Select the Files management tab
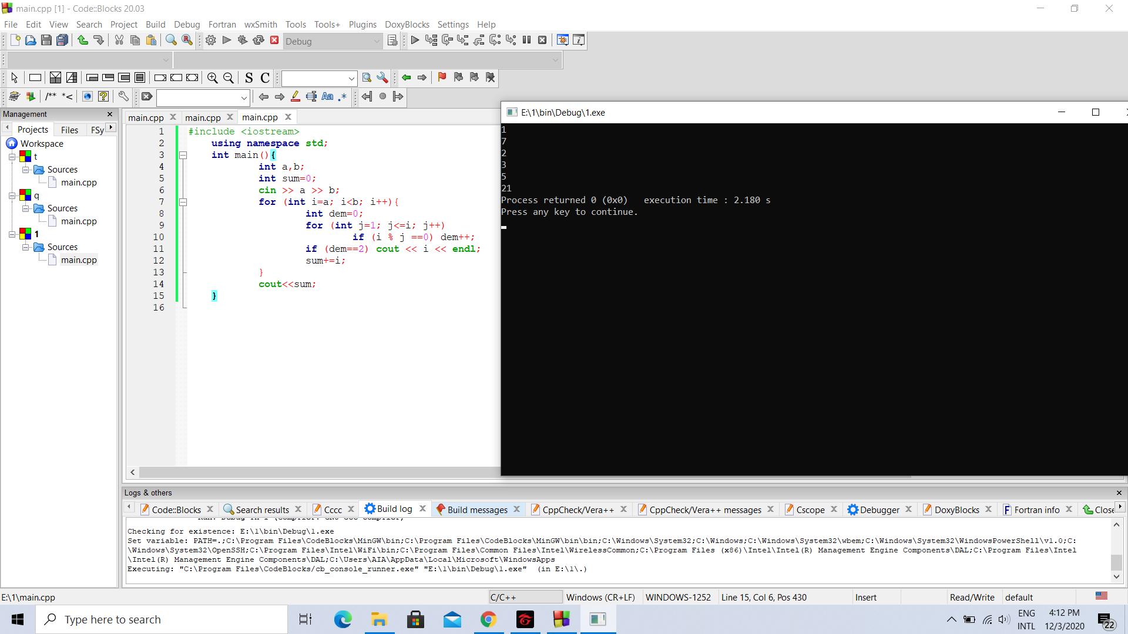The height and width of the screenshot is (634, 1128). pos(69,130)
